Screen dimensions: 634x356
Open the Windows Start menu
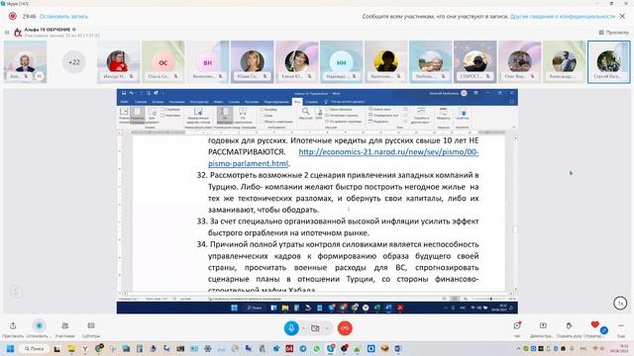pos(11,349)
